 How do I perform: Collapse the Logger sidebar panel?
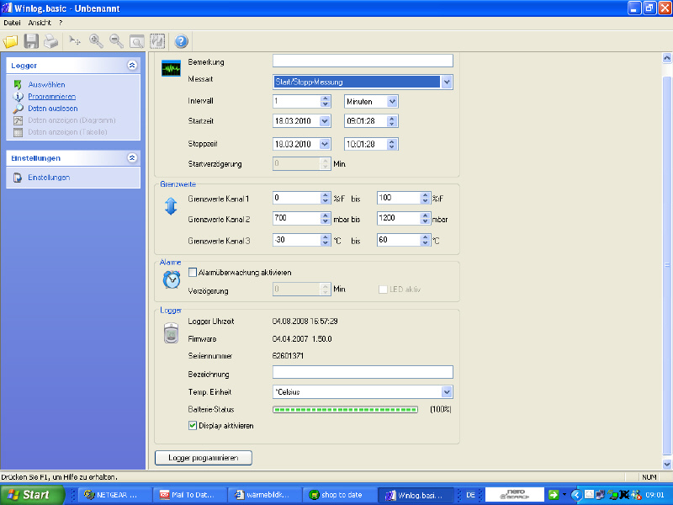point(132,66)
